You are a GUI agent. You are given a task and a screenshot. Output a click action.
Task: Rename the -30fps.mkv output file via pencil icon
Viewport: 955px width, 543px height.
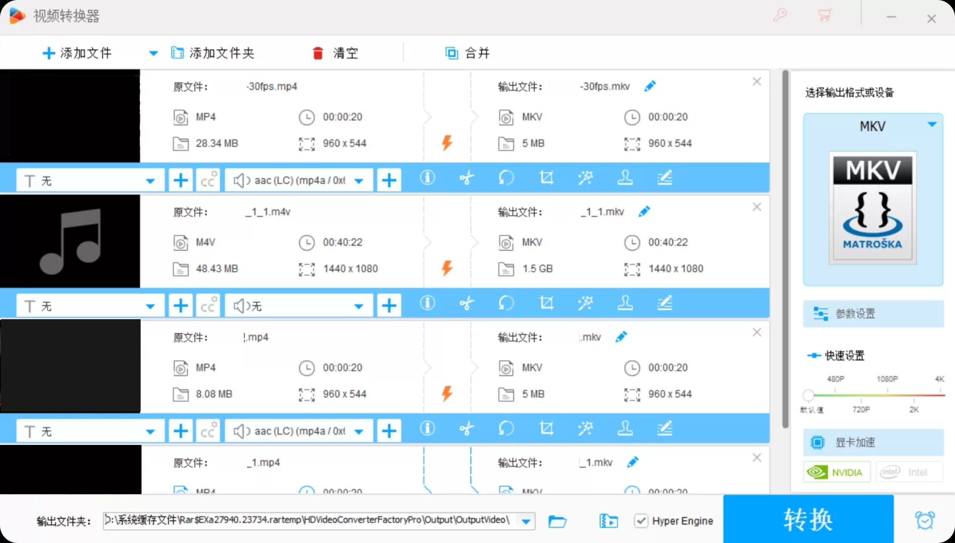tap(650, 86)
